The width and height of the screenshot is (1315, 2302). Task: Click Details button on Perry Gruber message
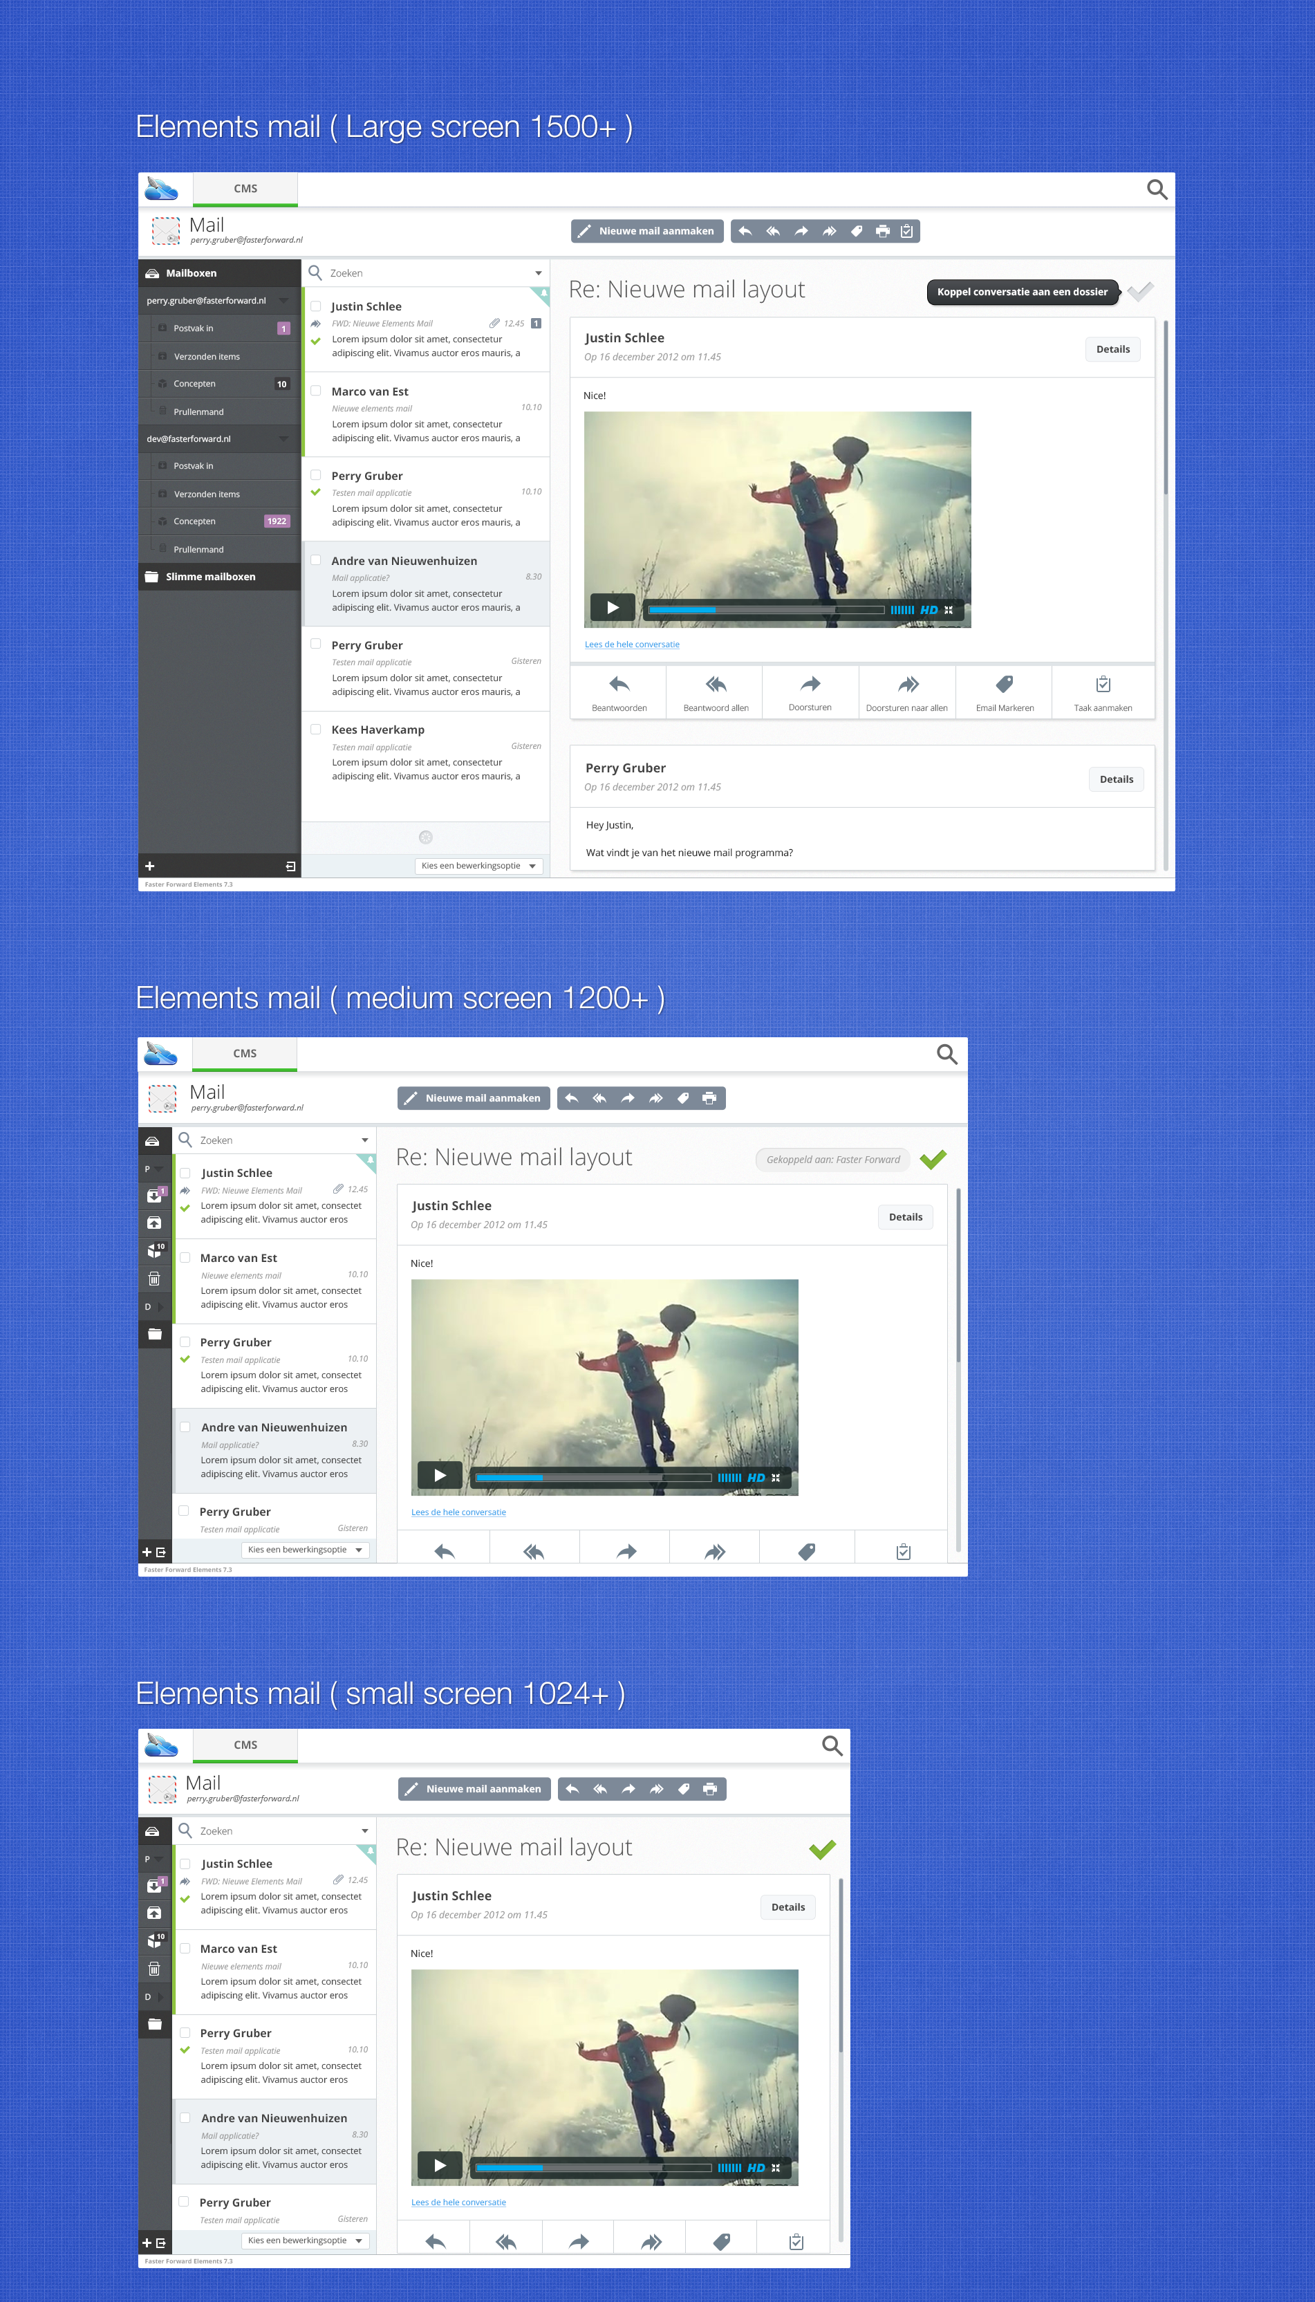coord(1117,779)
